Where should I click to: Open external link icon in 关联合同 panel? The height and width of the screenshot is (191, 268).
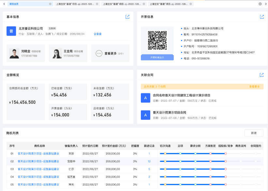[x=262, y=75]
